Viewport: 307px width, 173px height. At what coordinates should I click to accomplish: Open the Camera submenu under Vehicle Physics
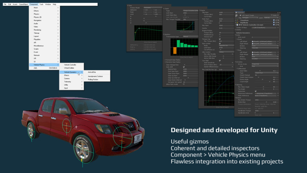(72, 78)
